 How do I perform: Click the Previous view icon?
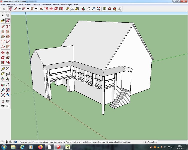coord(8,95)
